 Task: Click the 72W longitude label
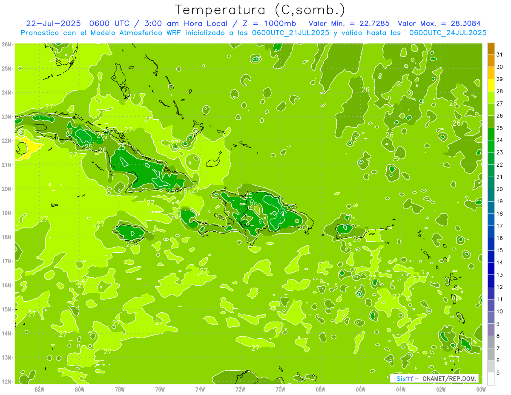coord(240,389)
